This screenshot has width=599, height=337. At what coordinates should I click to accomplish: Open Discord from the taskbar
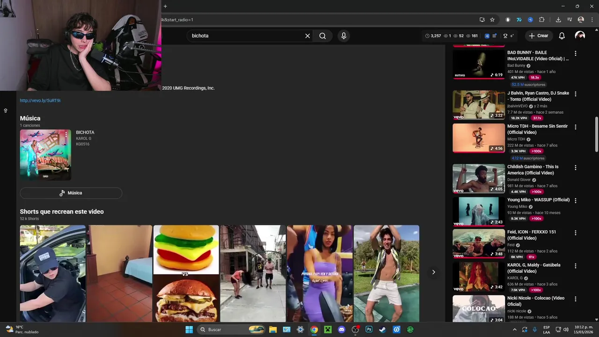click(342, 330)
